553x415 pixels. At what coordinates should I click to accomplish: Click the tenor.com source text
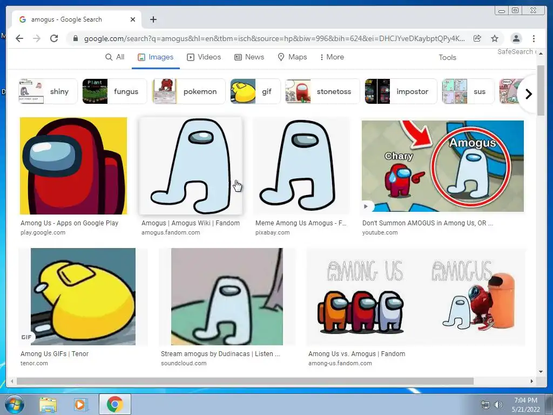(34, 363)
